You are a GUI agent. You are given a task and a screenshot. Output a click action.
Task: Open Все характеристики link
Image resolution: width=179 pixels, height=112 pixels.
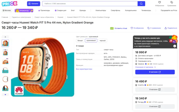[x=84, y=69]
